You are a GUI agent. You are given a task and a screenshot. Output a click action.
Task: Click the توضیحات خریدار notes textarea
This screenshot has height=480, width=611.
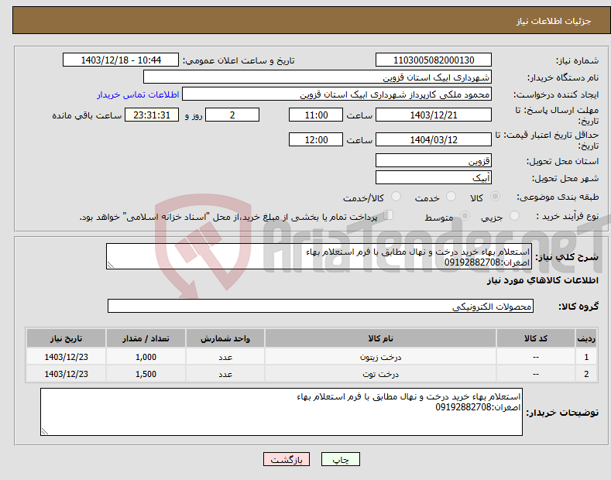[281, 412]
